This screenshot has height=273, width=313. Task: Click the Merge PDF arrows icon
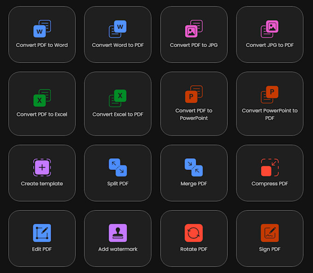tap(194, 168)
